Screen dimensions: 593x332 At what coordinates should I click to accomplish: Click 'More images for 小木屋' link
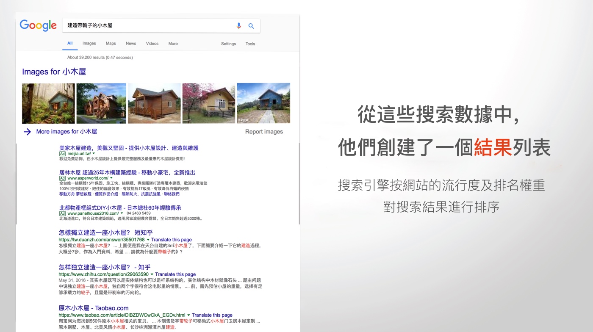[67, 132]
